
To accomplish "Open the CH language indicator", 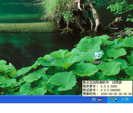I will (94, 99).
